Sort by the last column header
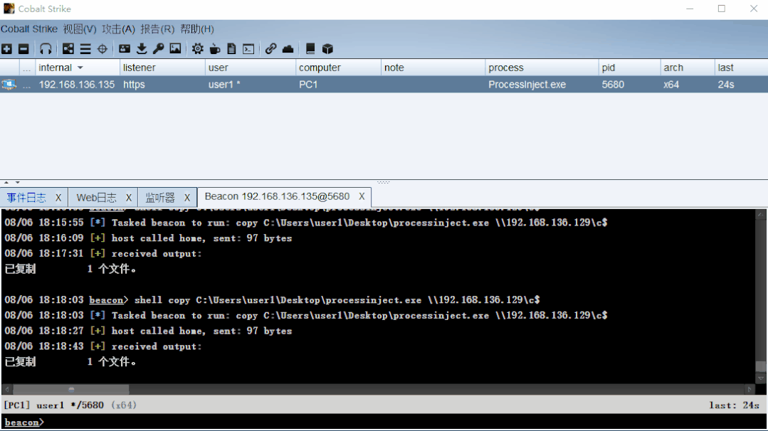 tap(741, 68)
